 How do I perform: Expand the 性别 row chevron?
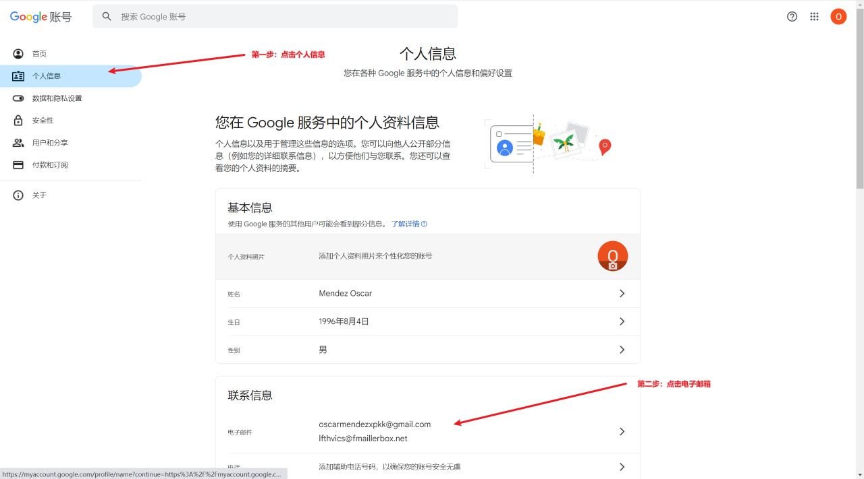622,350
